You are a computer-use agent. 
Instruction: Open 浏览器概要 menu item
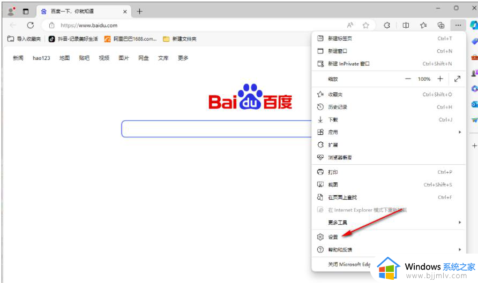point(389,157)
